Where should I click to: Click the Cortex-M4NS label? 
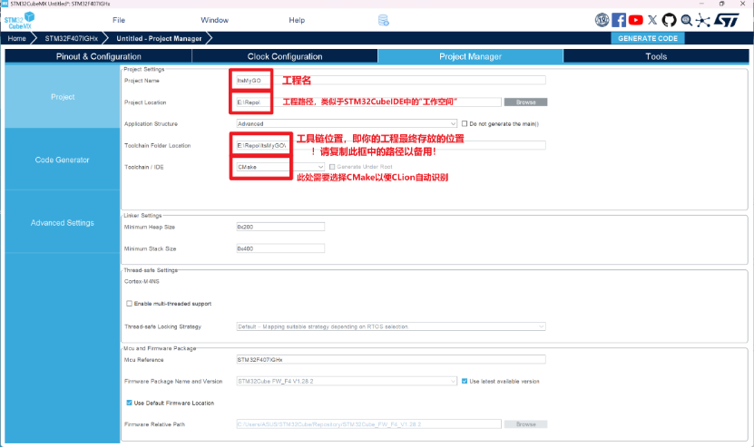(142, 281)
